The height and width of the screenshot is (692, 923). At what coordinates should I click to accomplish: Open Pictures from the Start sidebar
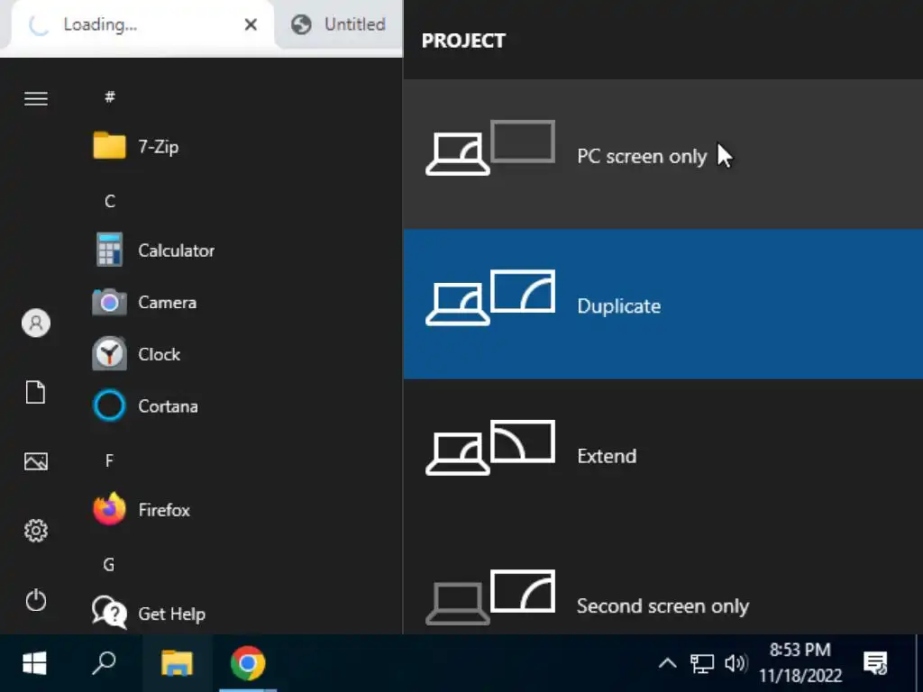[x=36, y=461]
